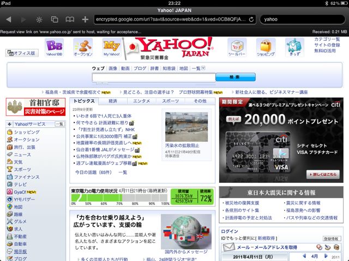Open headline 「7割生計見通し立たず」NHK
The width and height of the screenshot is (349, 261).
click(105, 129)
